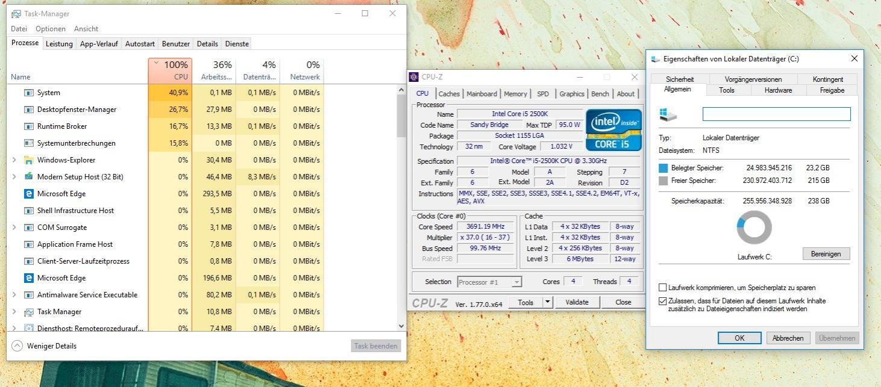This screenshot has height=387, width=881.
Task: Click the Windows-Explorer folder icon
Action: 28,160
